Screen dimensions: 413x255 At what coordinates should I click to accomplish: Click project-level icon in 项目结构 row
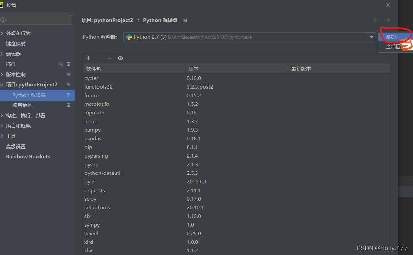[69, 105]
